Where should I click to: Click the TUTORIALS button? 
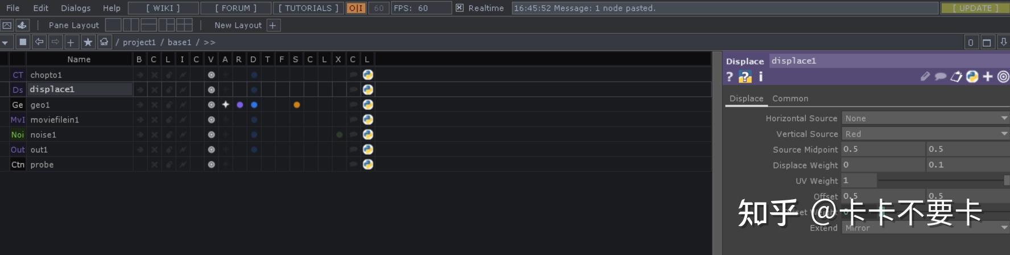pyautogui.click(x=308, y=8)
